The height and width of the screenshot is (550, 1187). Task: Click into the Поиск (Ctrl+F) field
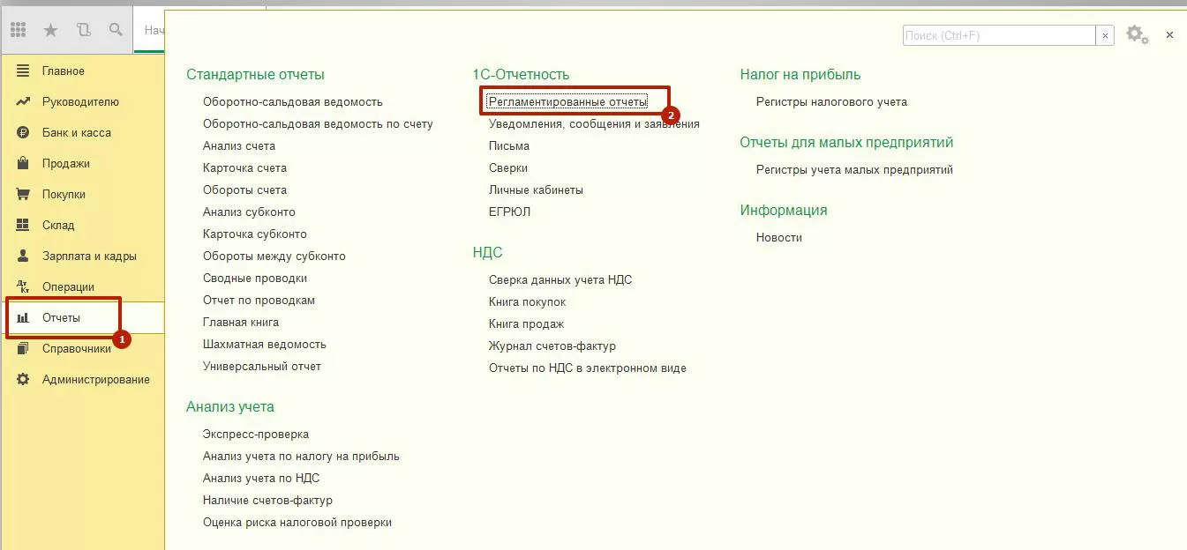tap(999, 35)
